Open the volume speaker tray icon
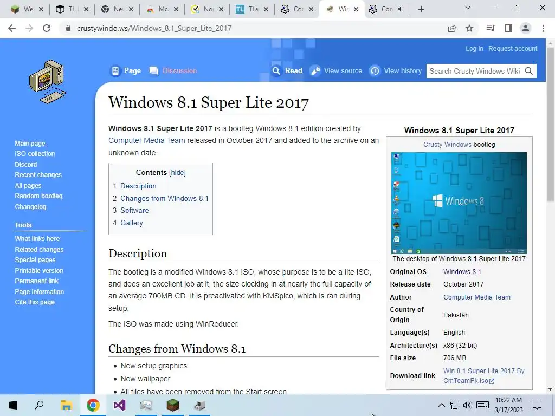 [x=467, y=405]
